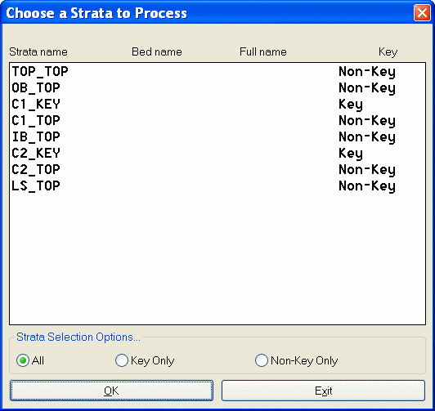Select the C2_TOP strata entry

point(217,170)
